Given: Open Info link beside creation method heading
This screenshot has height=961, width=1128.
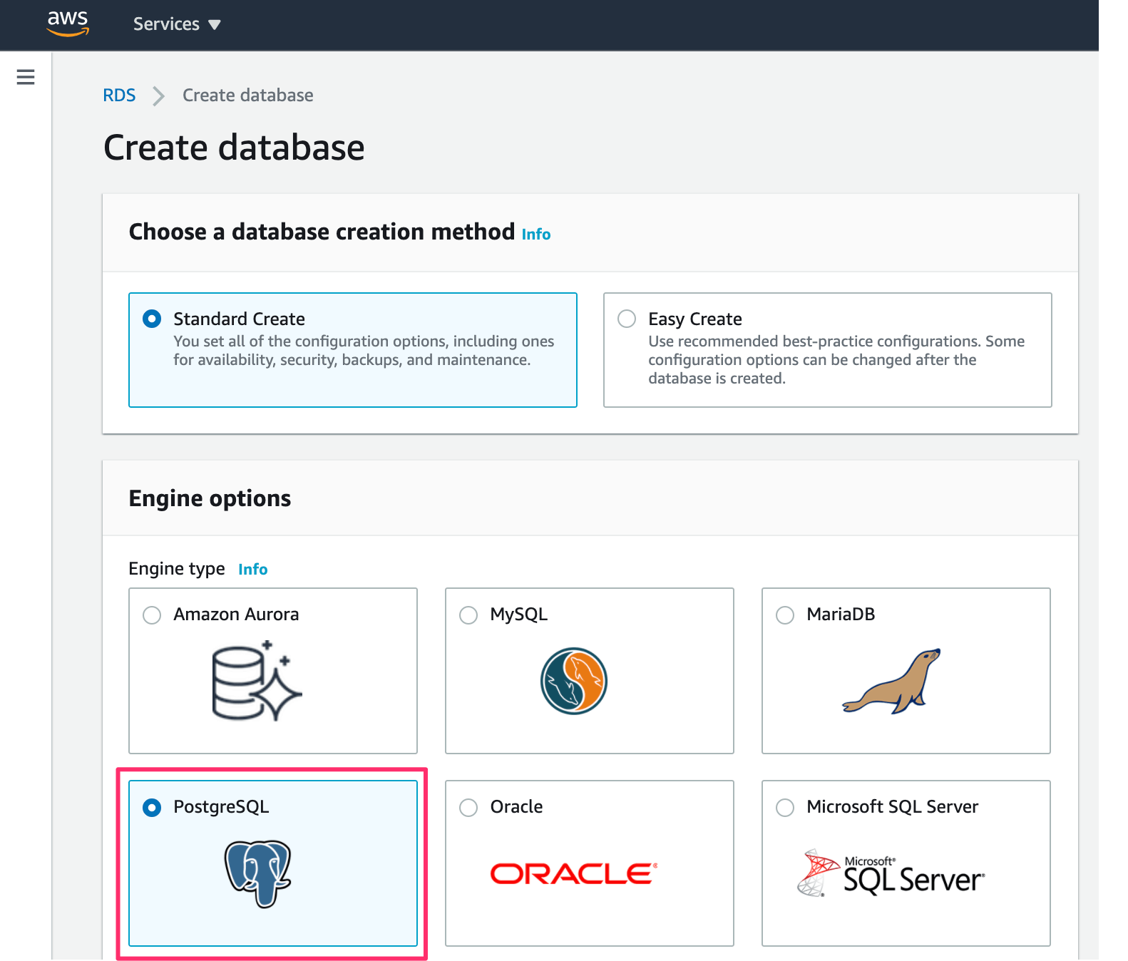Looking at the screenshot, I should (x=536, y=235).
